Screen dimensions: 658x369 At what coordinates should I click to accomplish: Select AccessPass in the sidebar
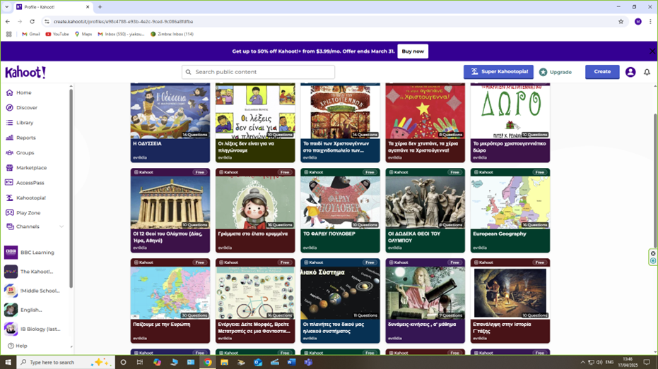[30, 183]
